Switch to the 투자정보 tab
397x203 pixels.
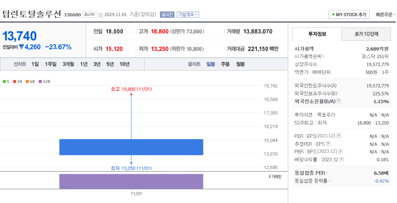pyautogui.click(x=317, y=34)
